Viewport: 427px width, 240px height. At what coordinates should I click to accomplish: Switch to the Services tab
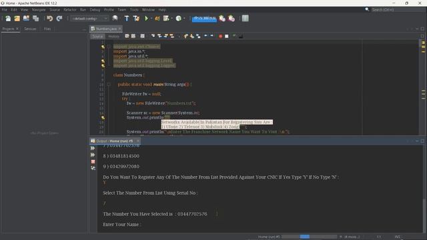30,29
